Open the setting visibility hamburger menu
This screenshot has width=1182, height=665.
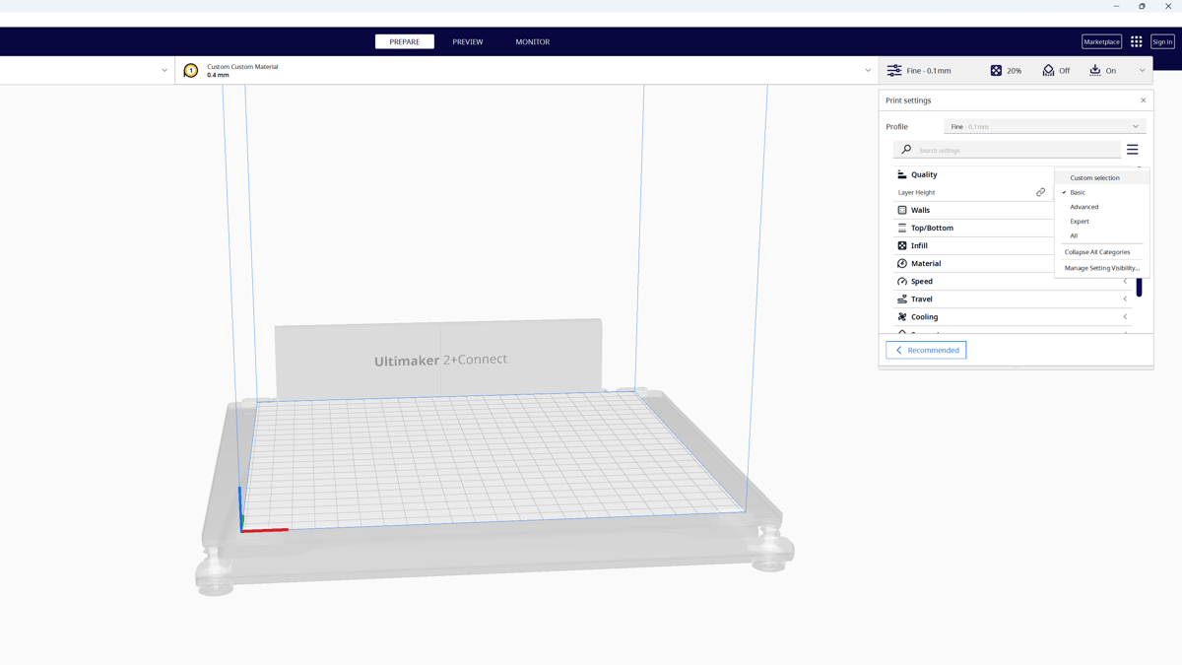click(1132, 150)
